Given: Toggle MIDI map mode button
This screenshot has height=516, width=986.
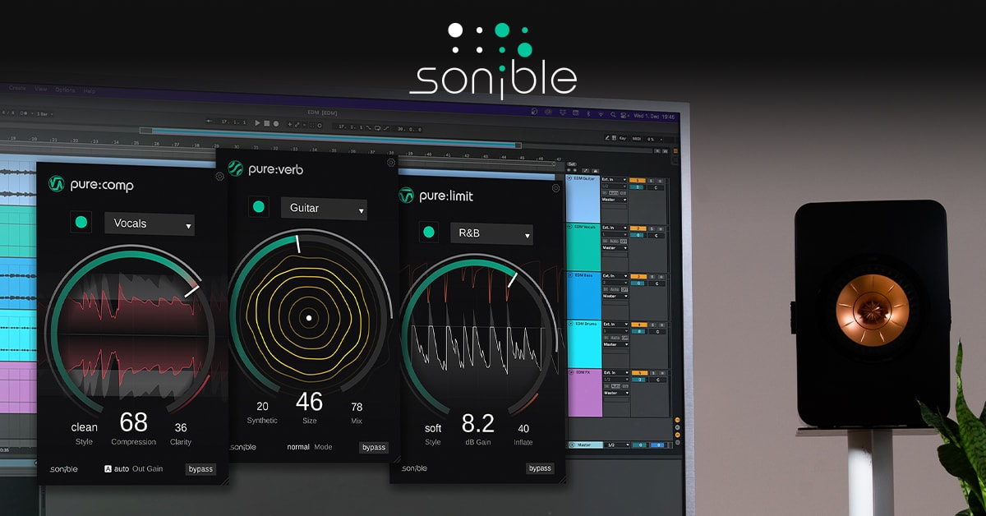Looking at the screenshot, I should (x=637, y=139).
